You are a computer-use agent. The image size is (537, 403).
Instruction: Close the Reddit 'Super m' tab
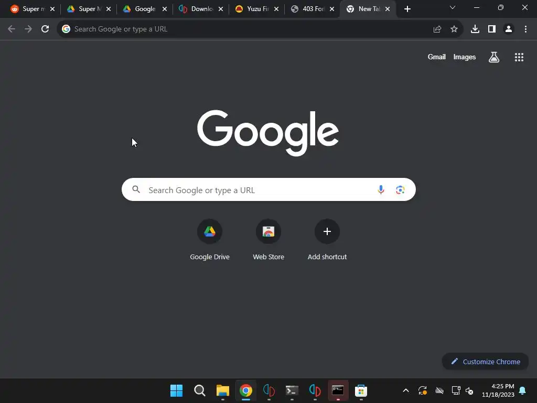52,9
